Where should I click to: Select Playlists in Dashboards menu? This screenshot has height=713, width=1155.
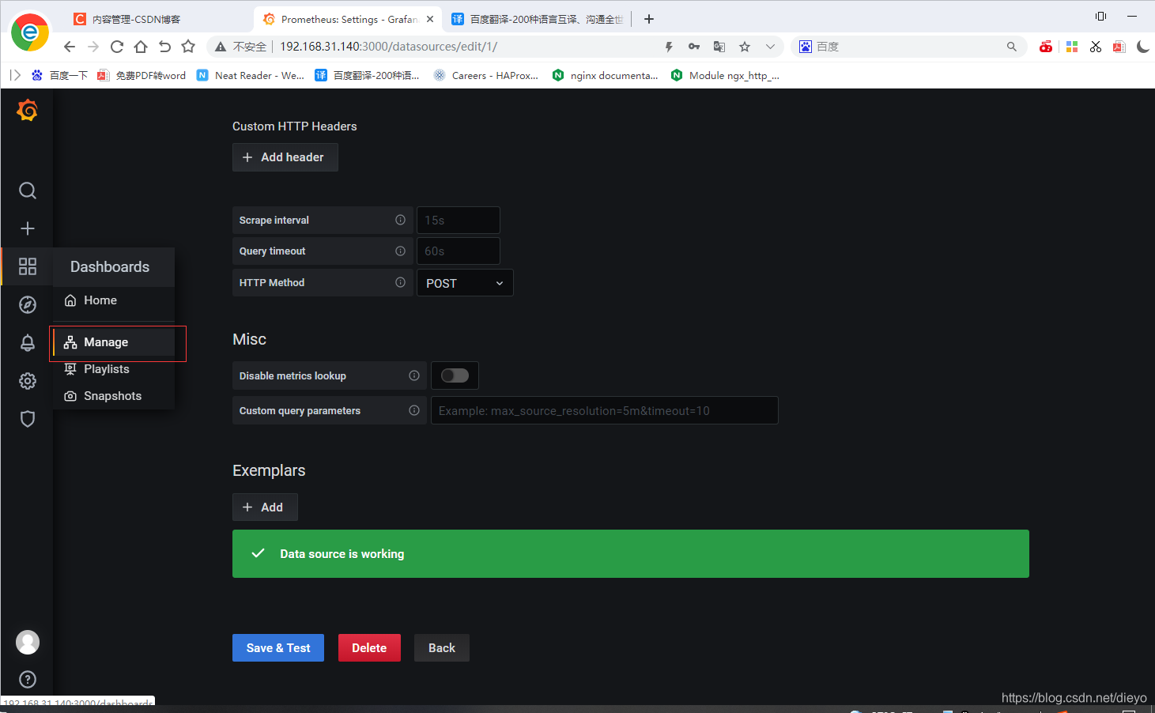tap(114, 369)
